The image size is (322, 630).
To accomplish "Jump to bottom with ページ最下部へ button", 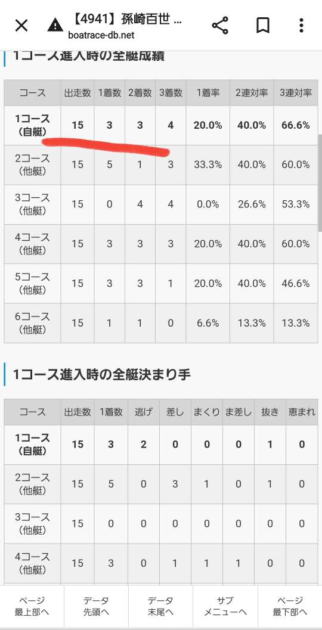I will pos(290,606).
